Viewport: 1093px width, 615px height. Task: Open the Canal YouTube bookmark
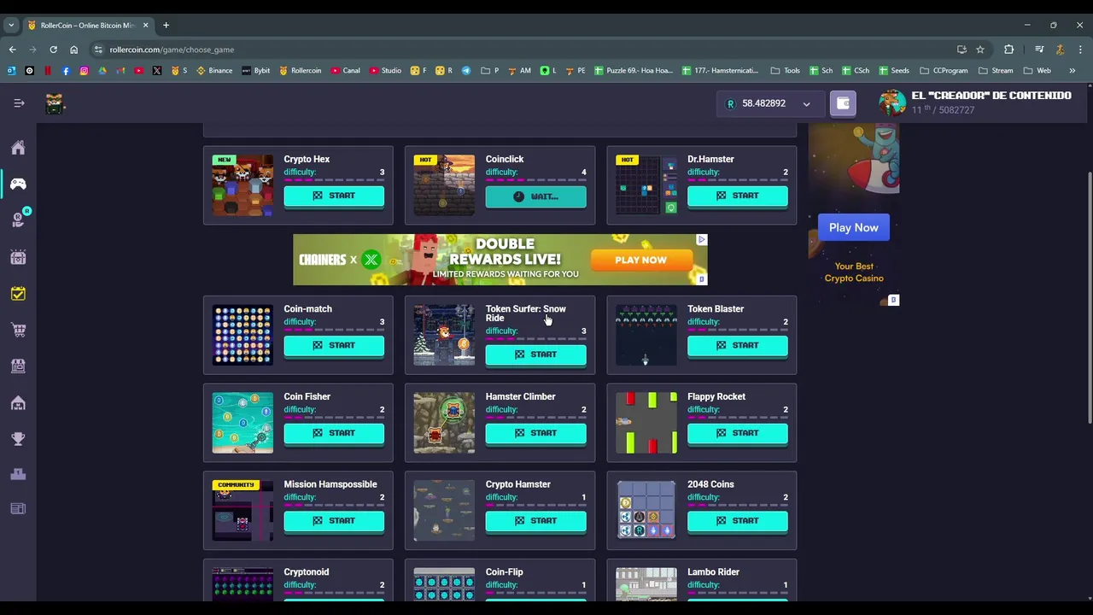tap(345, 71)
